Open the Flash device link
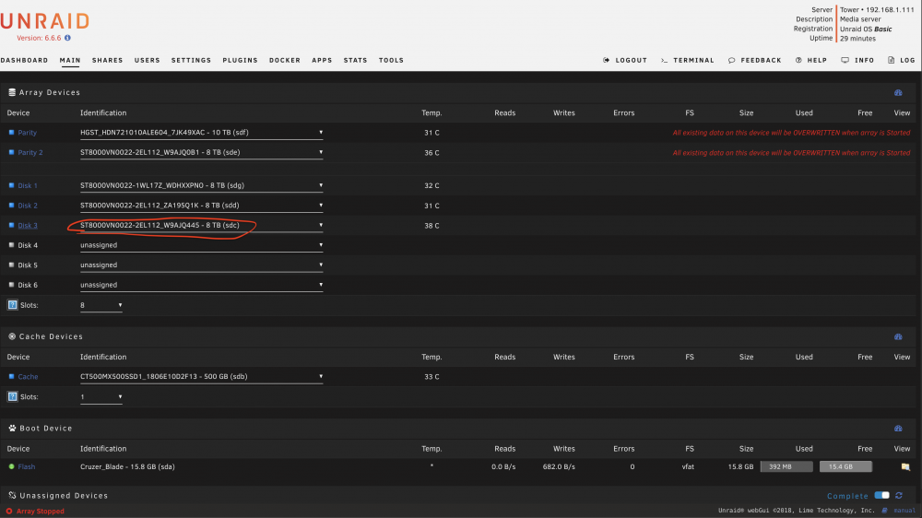Screen dimensions: 922x518 (27, 467)
